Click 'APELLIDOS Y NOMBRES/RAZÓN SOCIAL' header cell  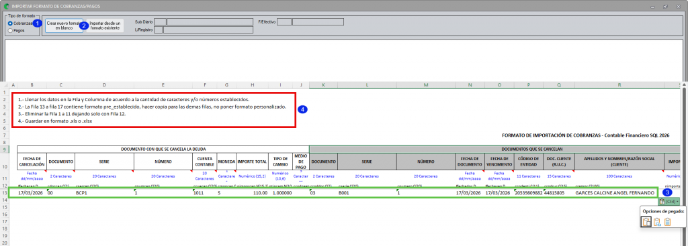[619, 162]
